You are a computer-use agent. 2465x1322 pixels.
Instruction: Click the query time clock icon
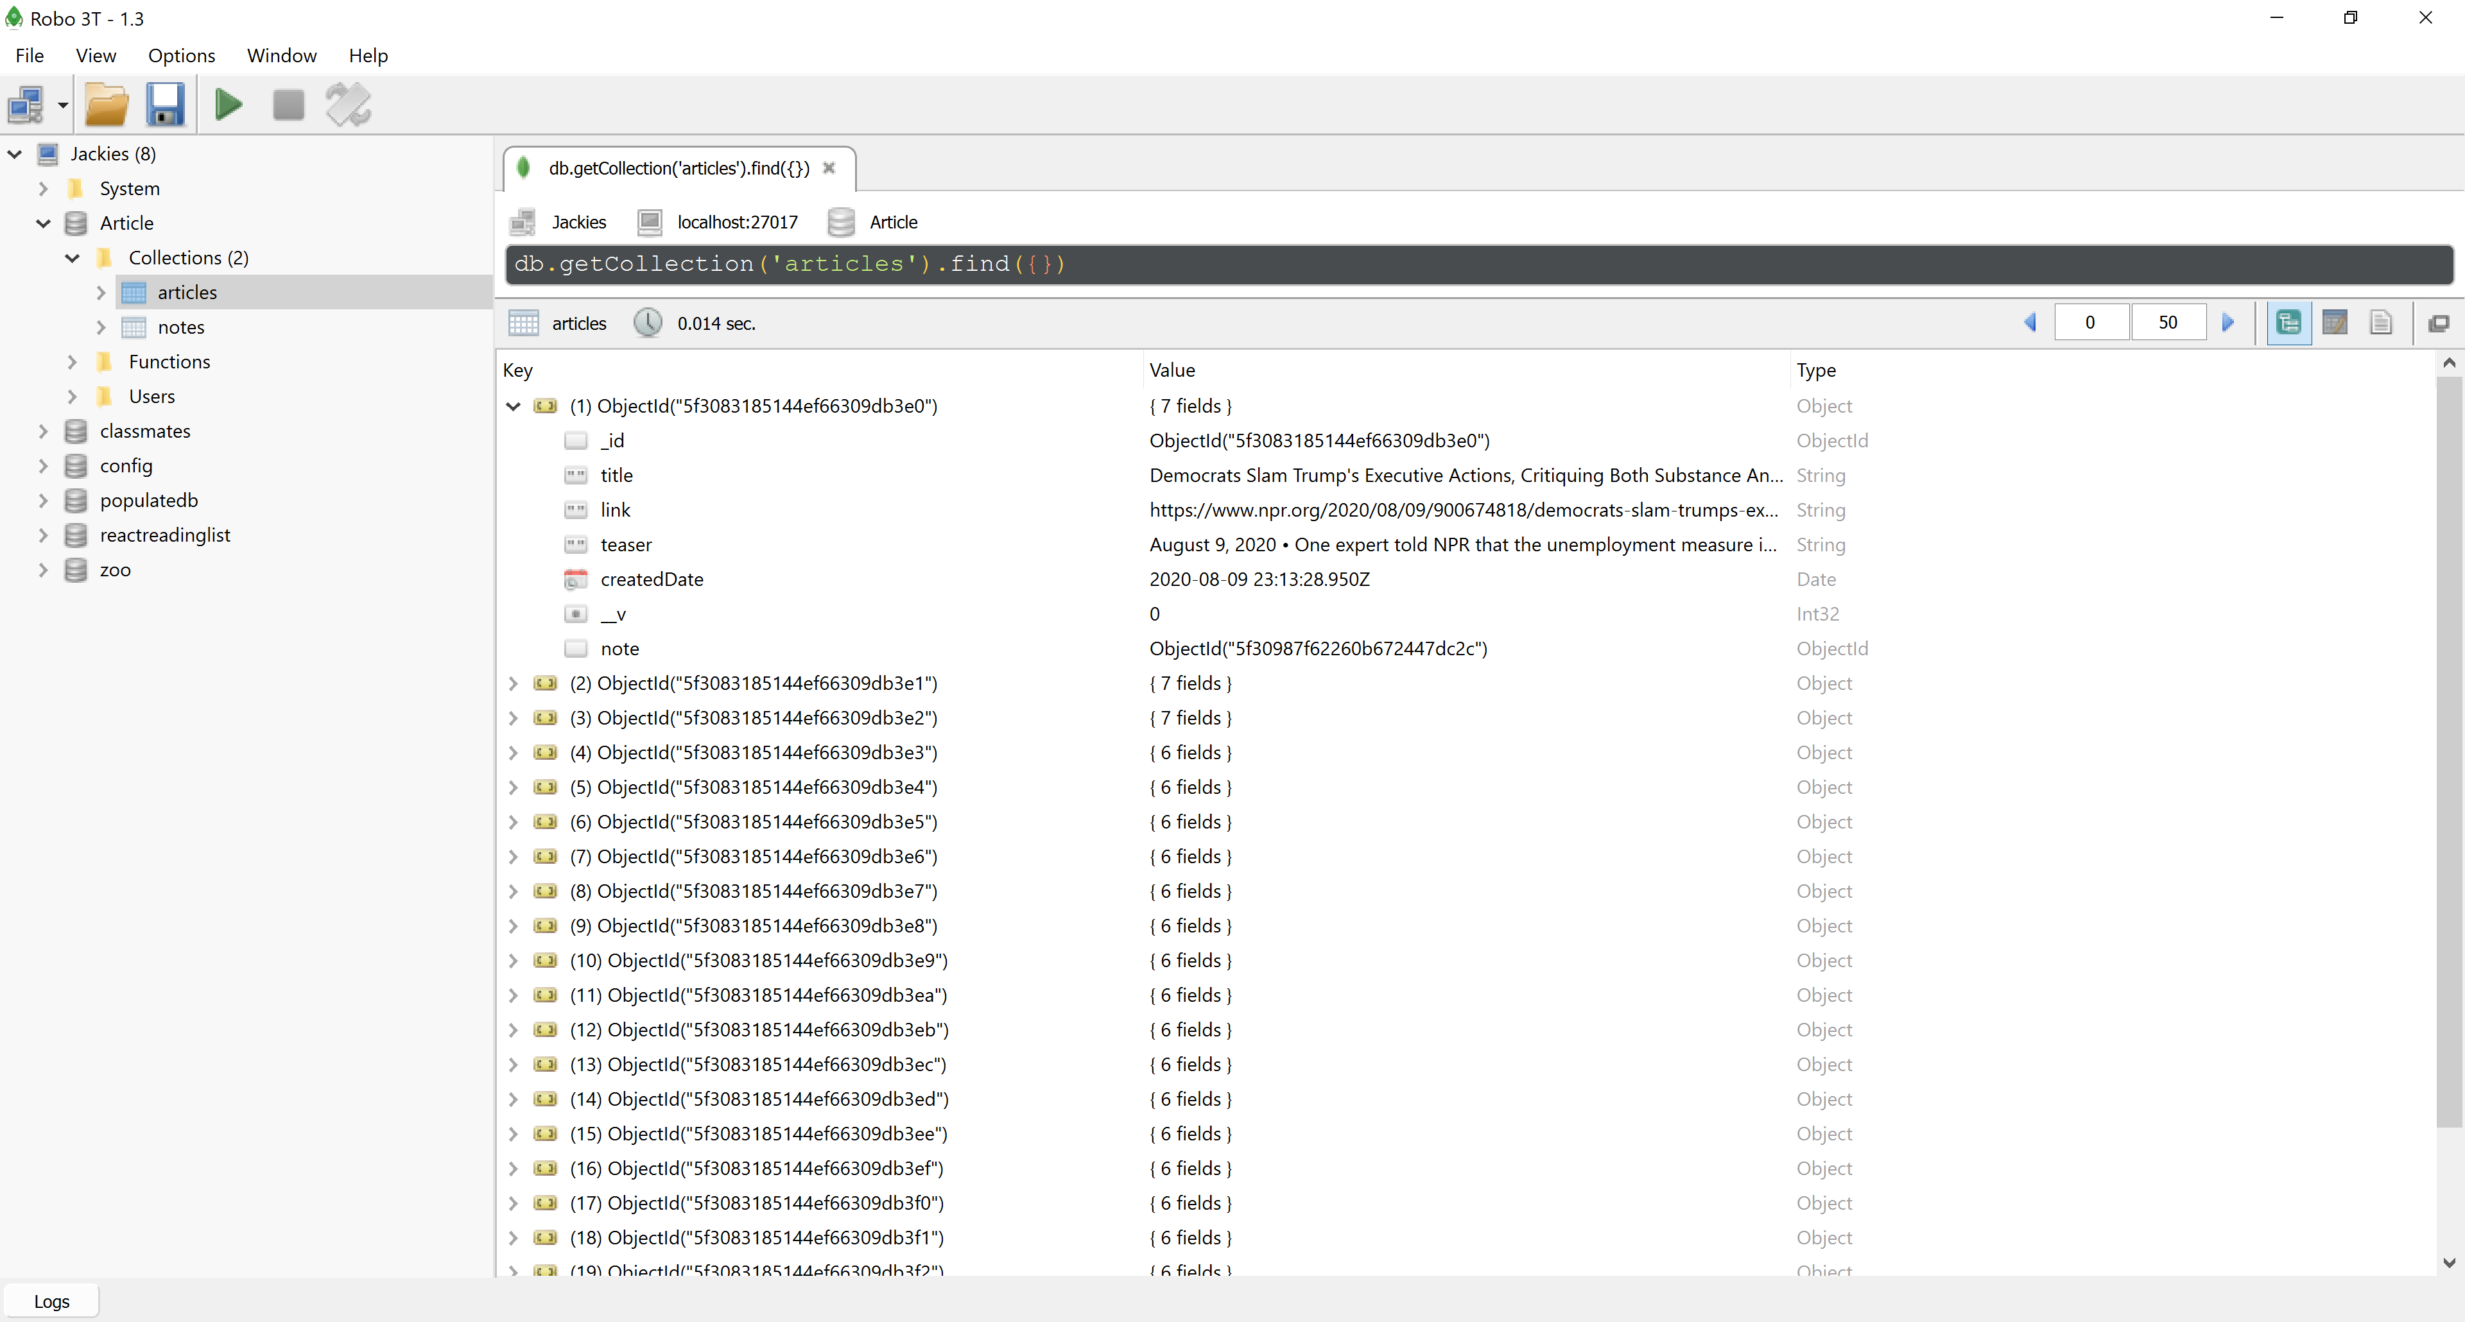648,323
